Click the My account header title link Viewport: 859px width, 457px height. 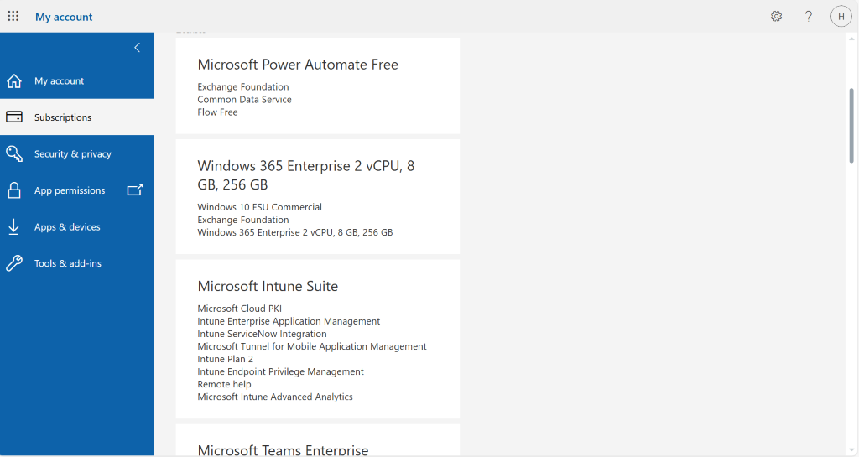64,17
